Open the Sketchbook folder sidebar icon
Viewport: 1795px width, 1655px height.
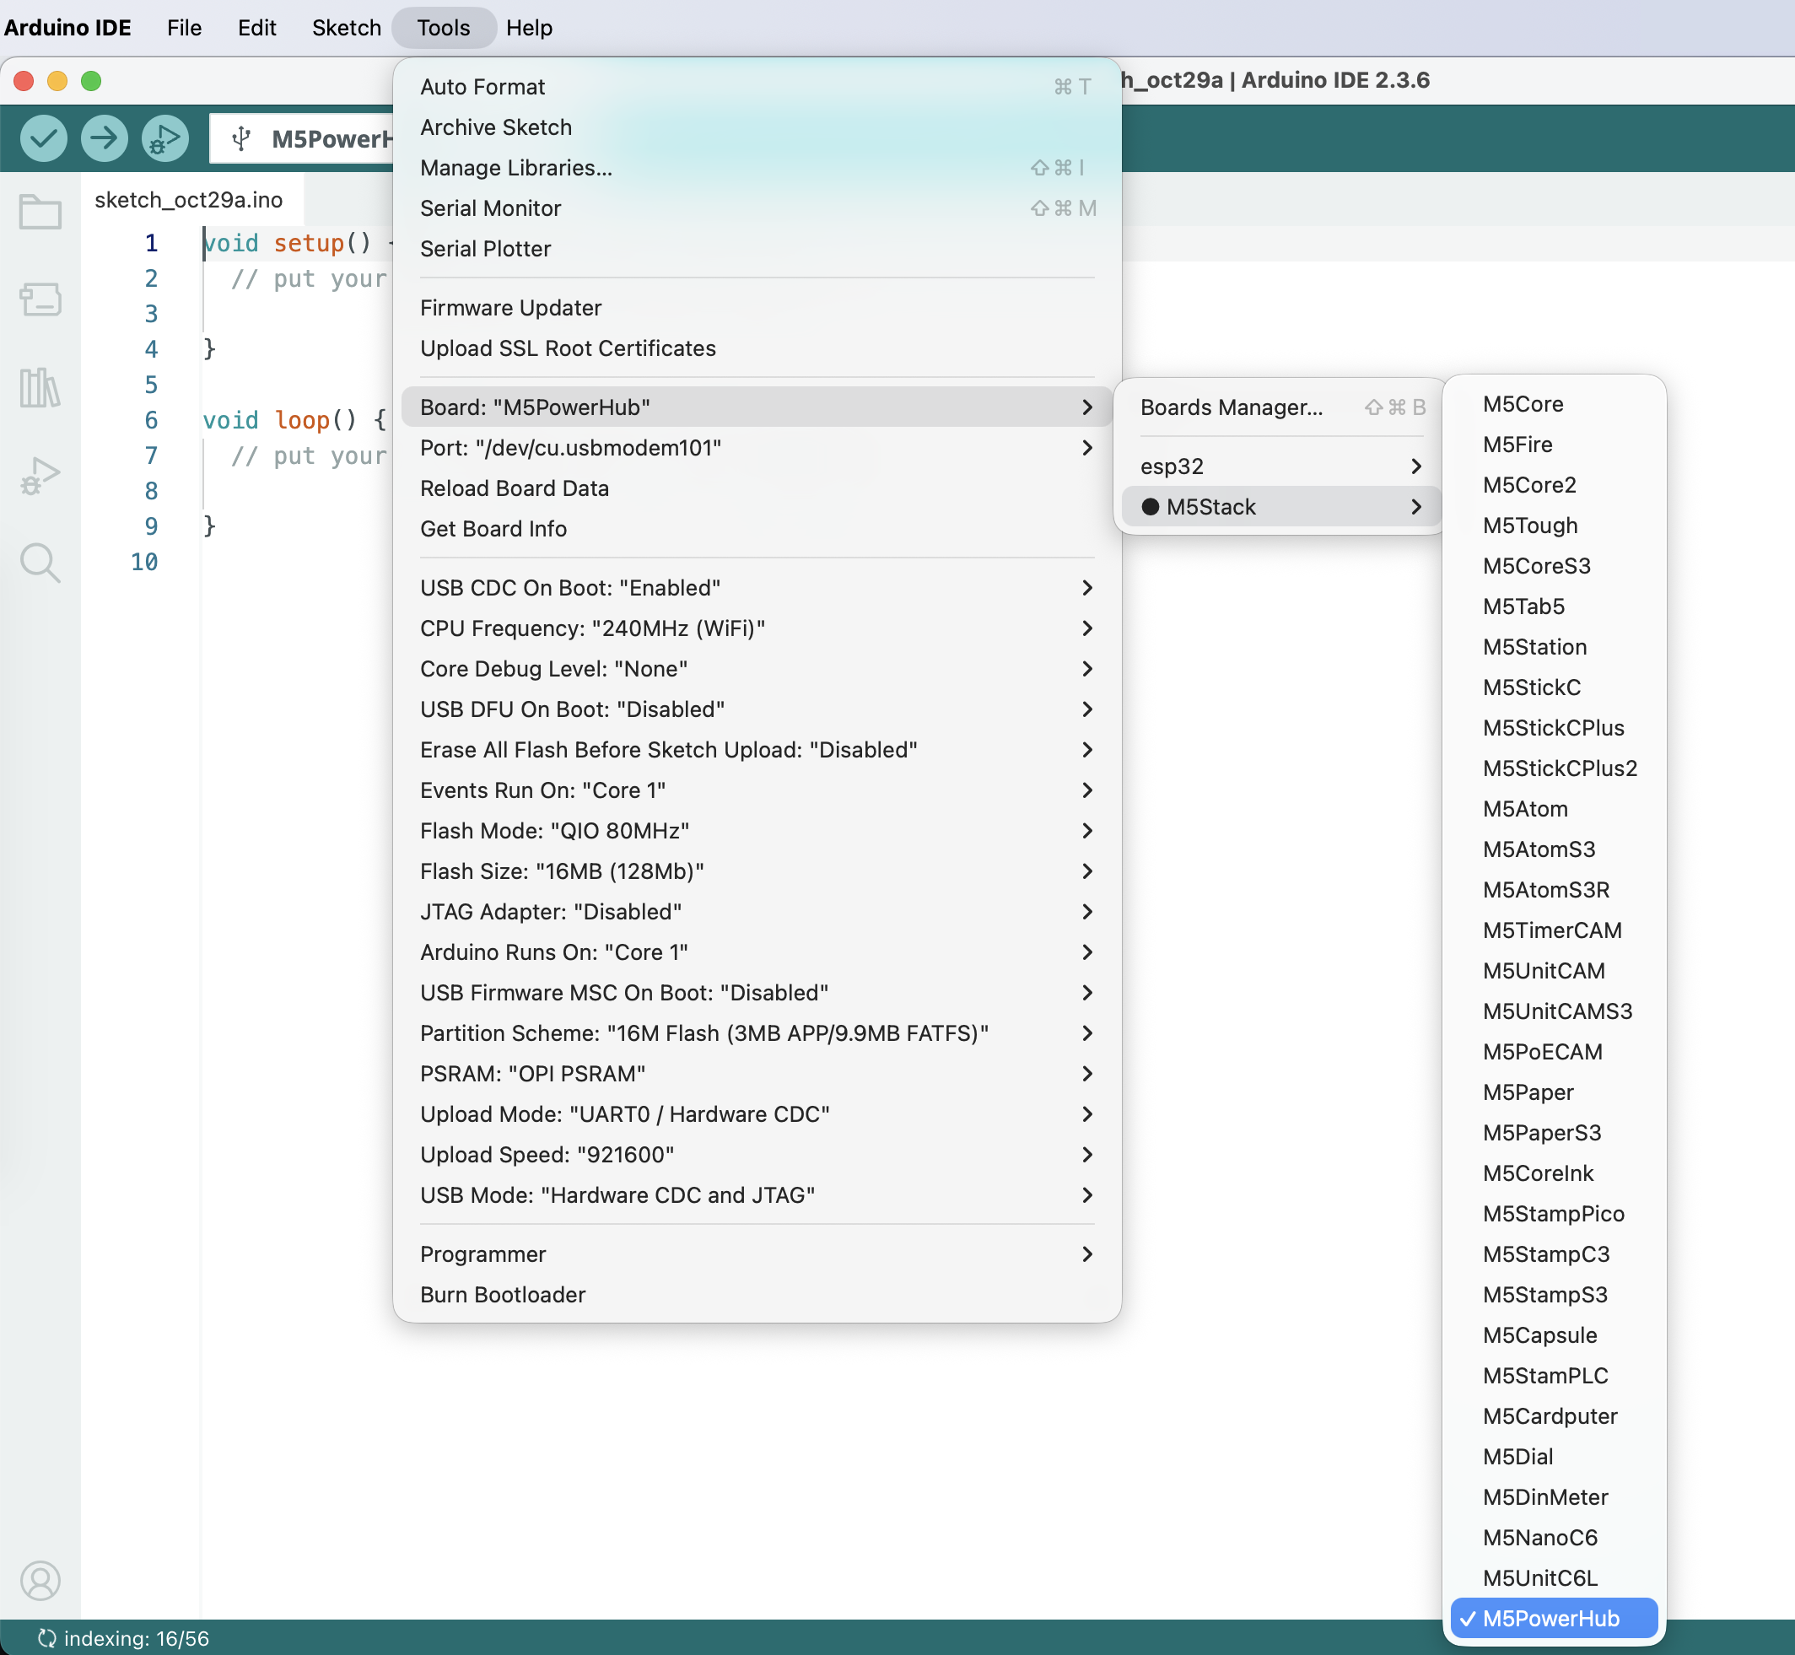tap(40, 213)
